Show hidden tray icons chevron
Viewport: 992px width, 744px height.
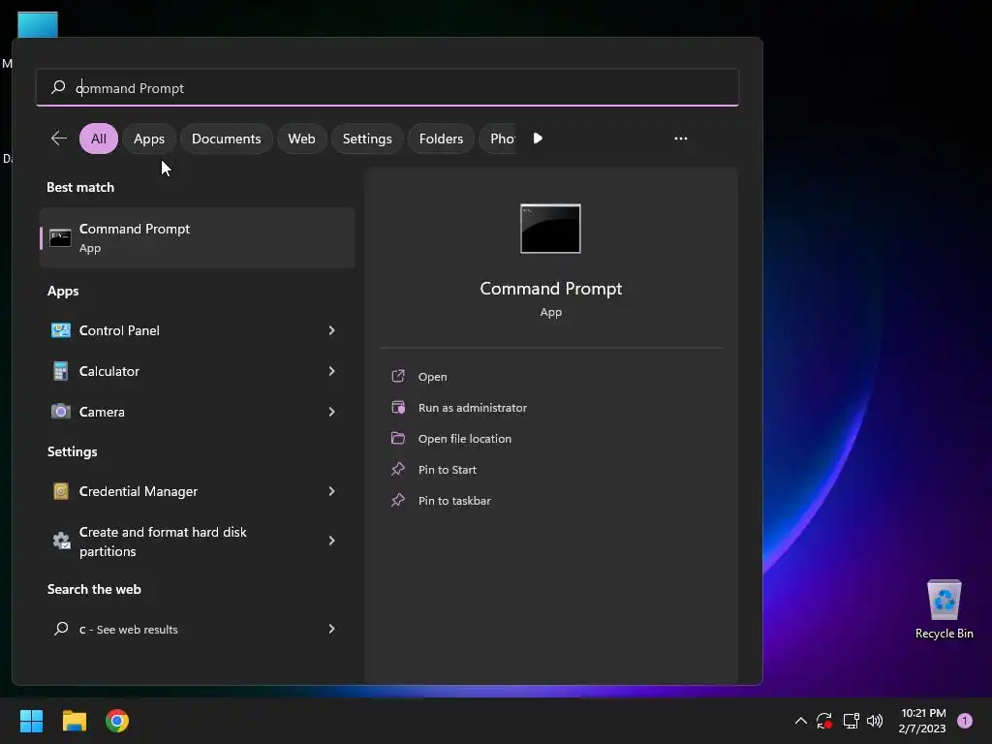[x=801, y=721]
